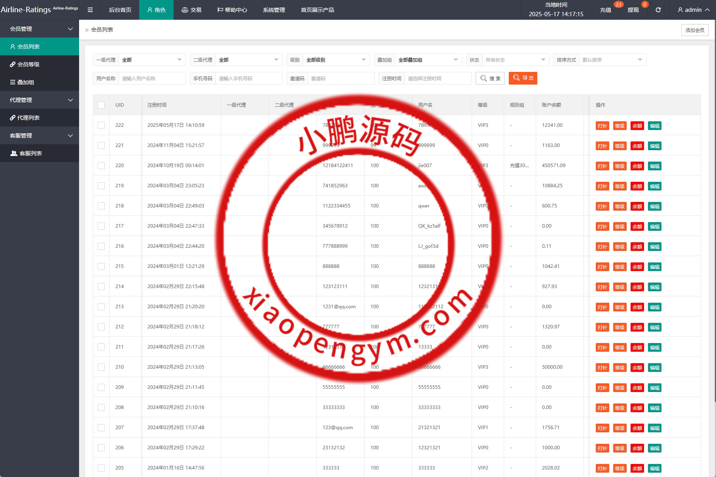716x477 pixels.
Task: Click the 添加会员 button
Action: (x=695, y=30)
